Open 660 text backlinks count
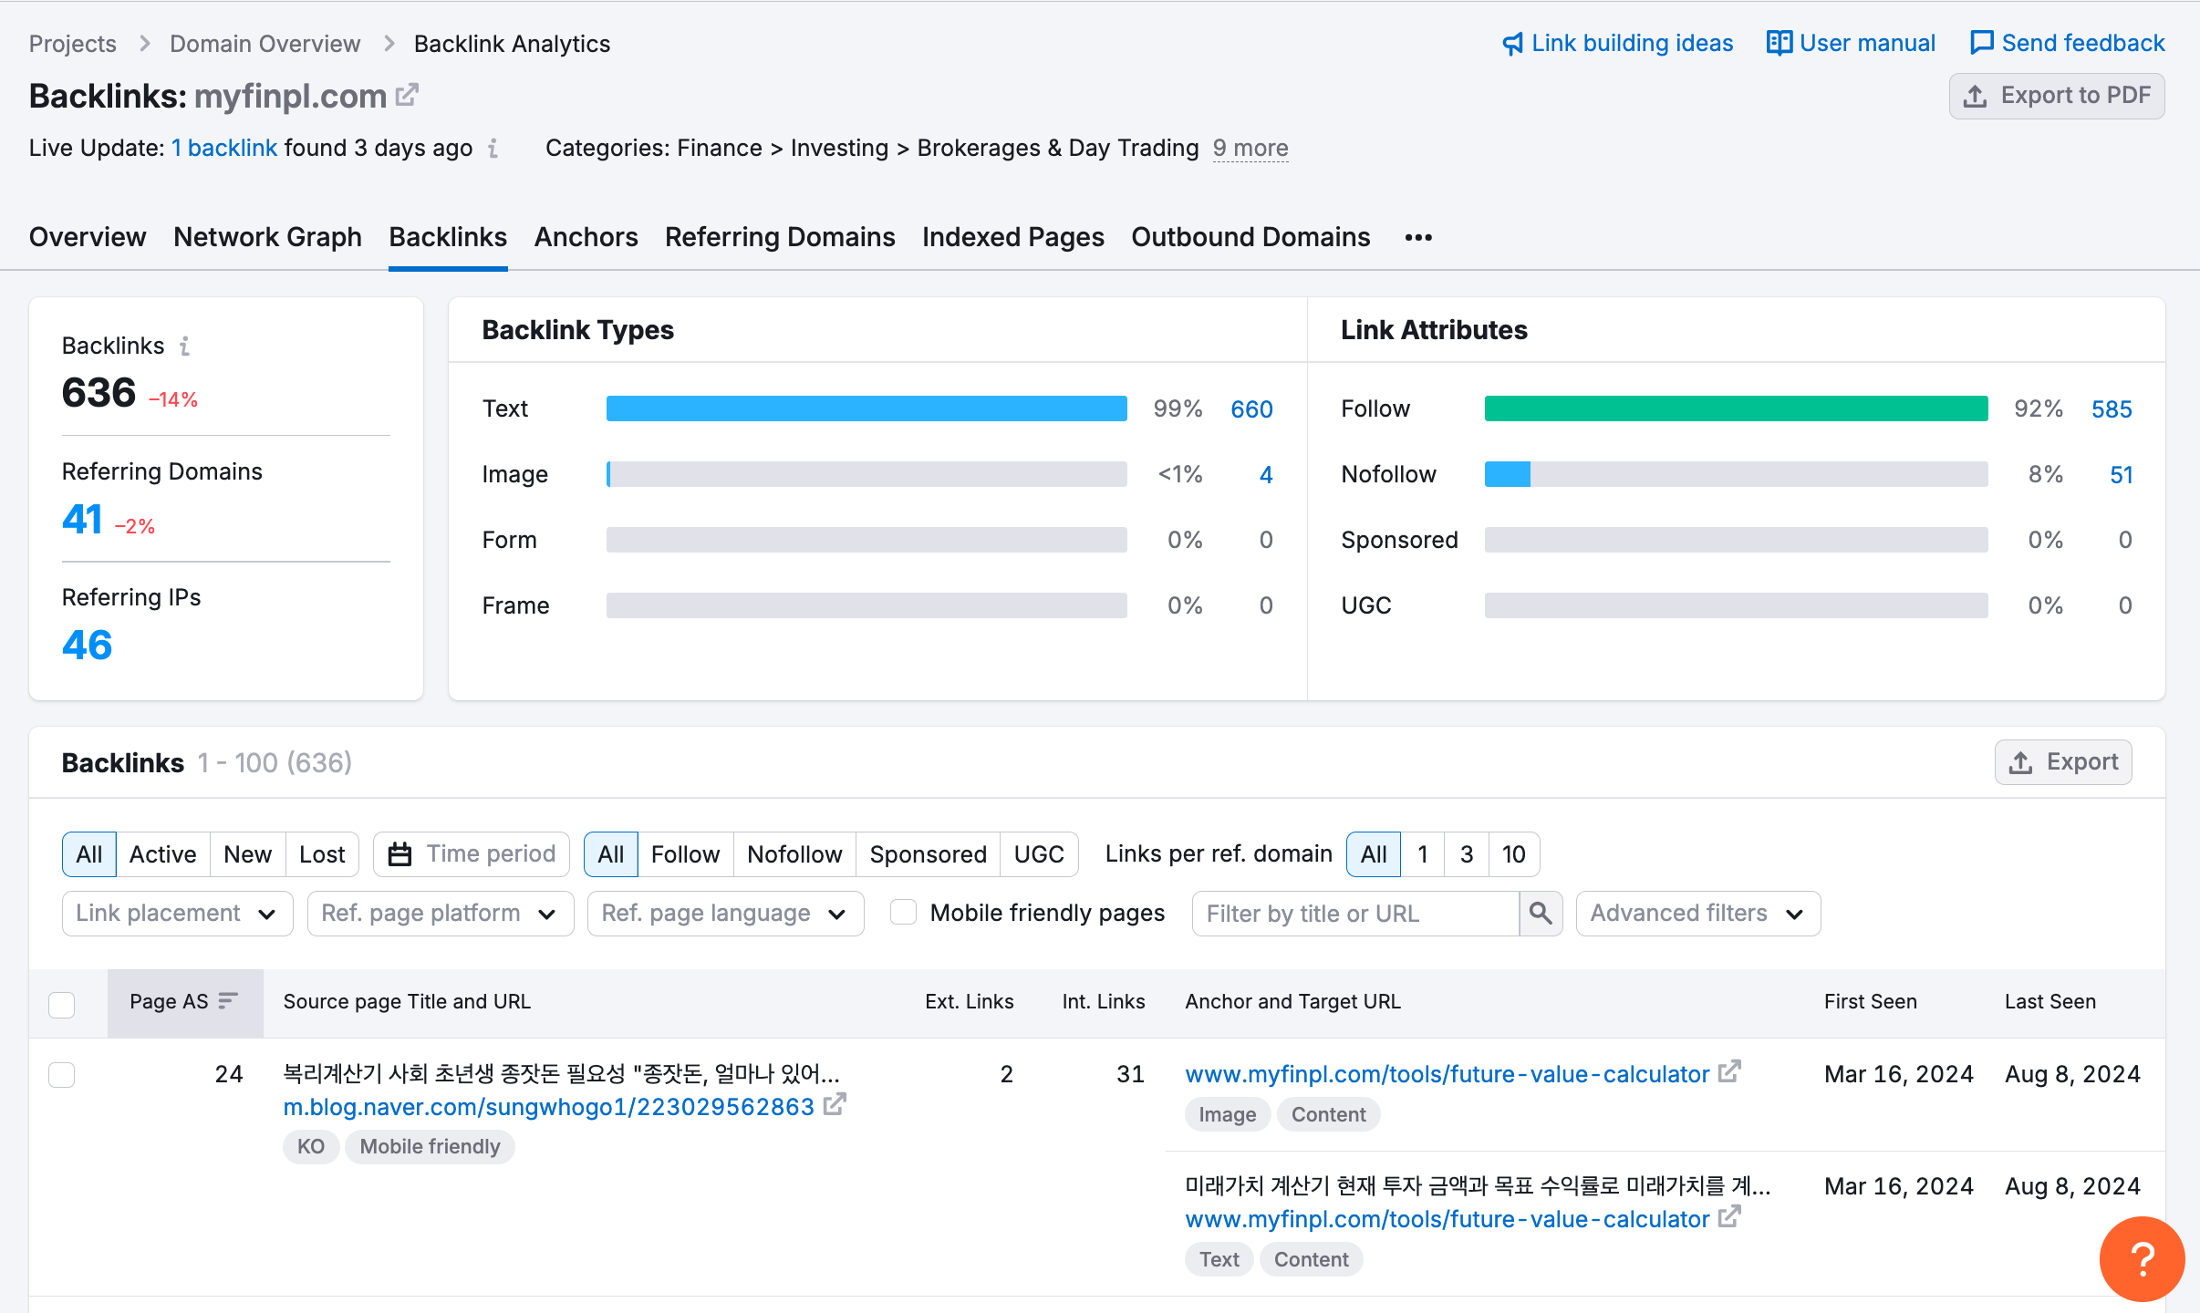This screenshot has width=2200, height=1313. [x=1251, y=409]
